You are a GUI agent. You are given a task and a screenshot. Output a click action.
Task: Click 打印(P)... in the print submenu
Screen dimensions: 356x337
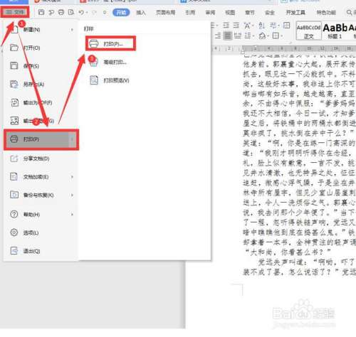(110, 43)
